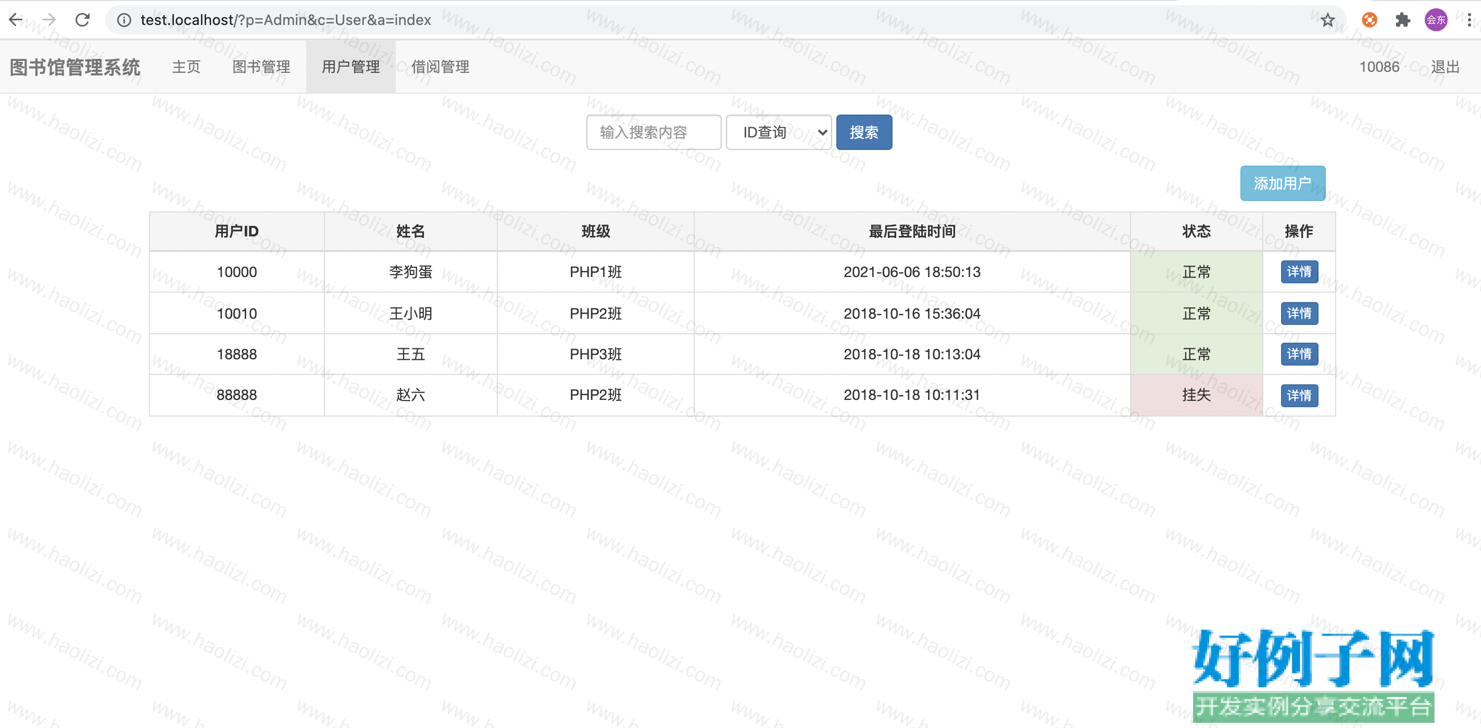Click the name 赵六
Viewport: 1481px width, 728px height.
(410, 395)
